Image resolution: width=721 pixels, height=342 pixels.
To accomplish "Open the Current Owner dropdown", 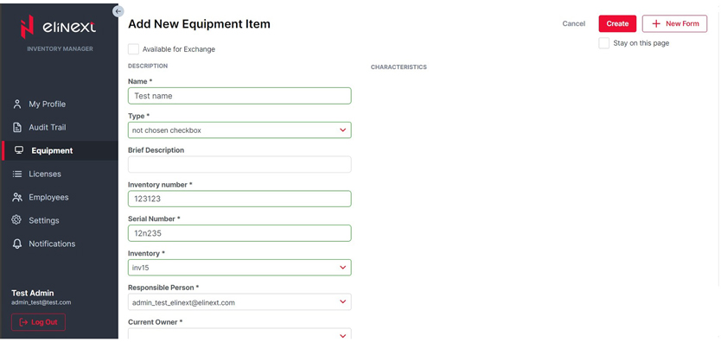I will point(239,334).
